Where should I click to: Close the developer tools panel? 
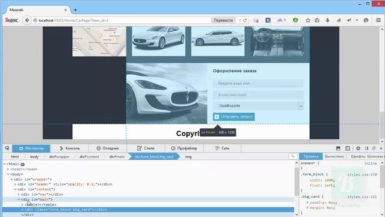(381, 148)
